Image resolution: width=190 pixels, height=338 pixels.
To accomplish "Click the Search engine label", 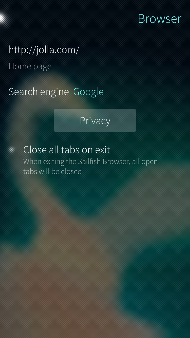I will click(39, 92).
